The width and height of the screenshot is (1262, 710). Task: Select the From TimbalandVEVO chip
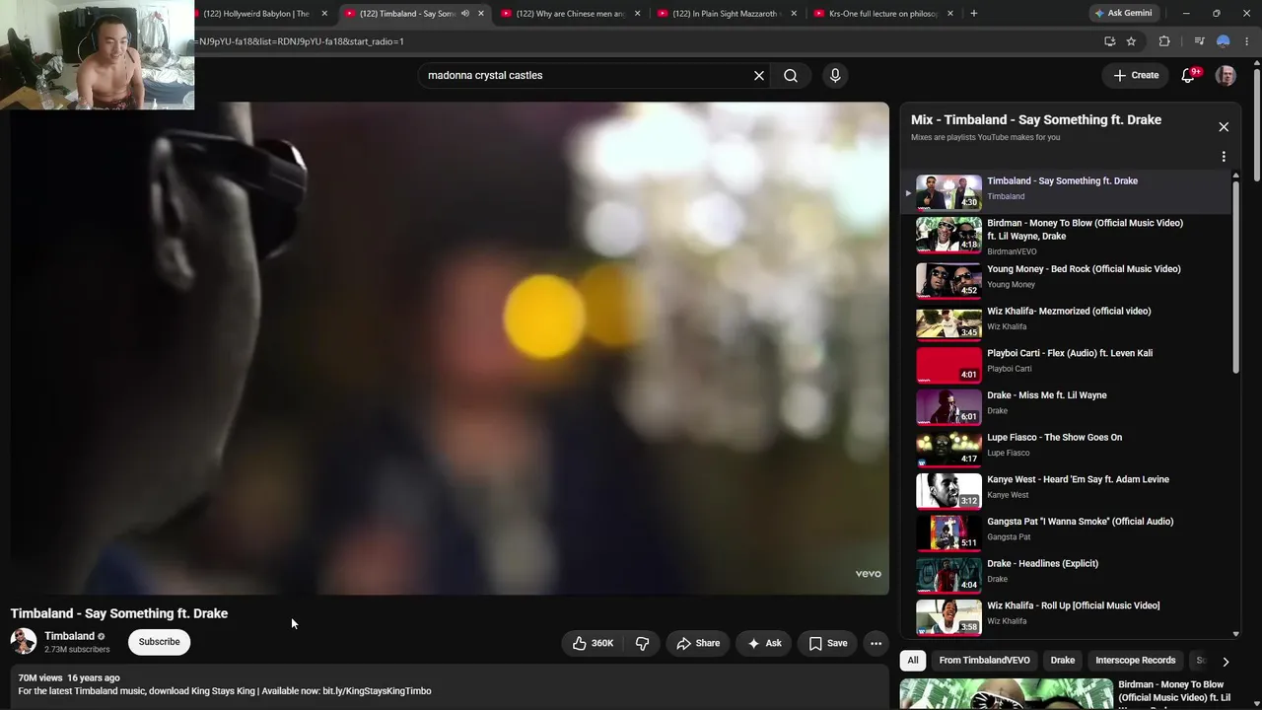tap(984, 661)
